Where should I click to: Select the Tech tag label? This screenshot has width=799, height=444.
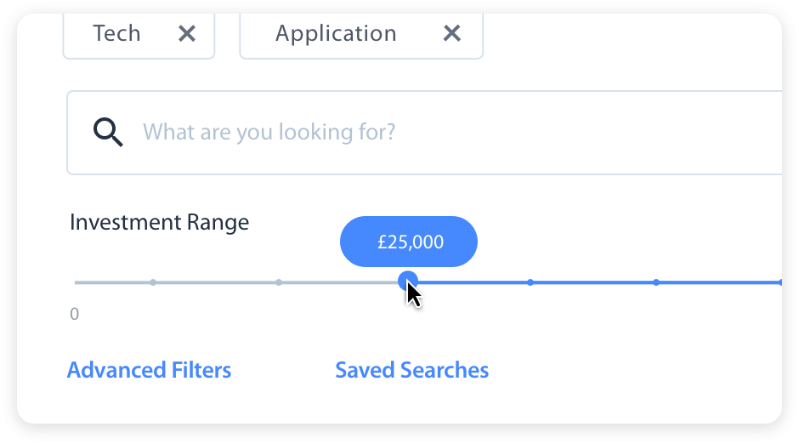(x=116, y=33)
